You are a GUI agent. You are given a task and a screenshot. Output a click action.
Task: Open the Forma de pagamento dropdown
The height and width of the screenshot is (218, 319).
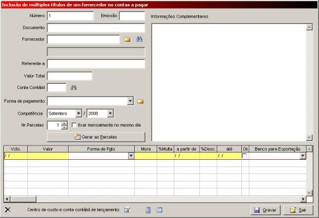tap(130, 101)
